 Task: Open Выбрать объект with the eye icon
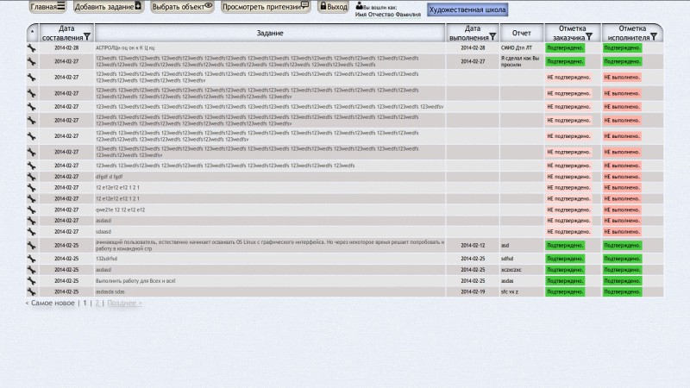click(x=182, y=7)
